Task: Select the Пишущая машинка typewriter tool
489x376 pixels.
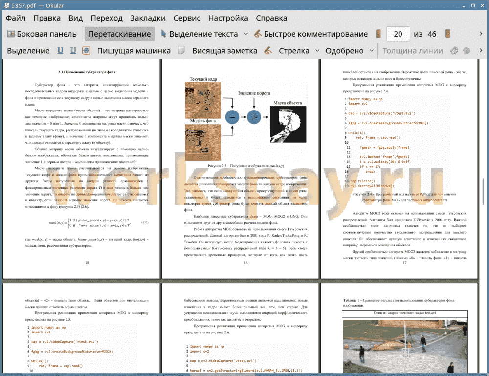Action: click(134, 51)
